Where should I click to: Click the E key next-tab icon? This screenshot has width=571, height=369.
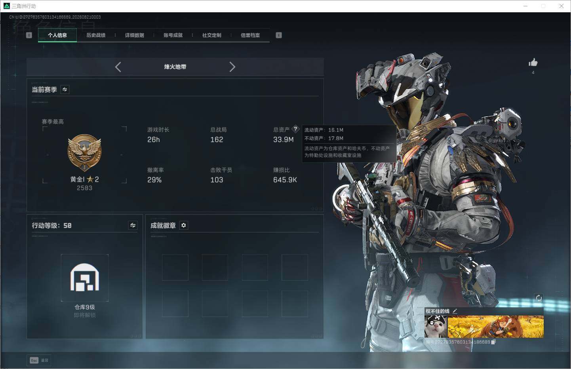[279, 35]
